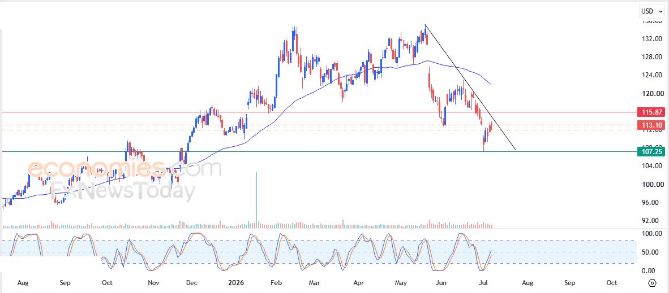Click the Feb label on time axis
669x293 pixels.
click(276, 283)
